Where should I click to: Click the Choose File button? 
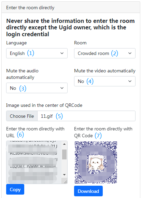coord(22,116)
